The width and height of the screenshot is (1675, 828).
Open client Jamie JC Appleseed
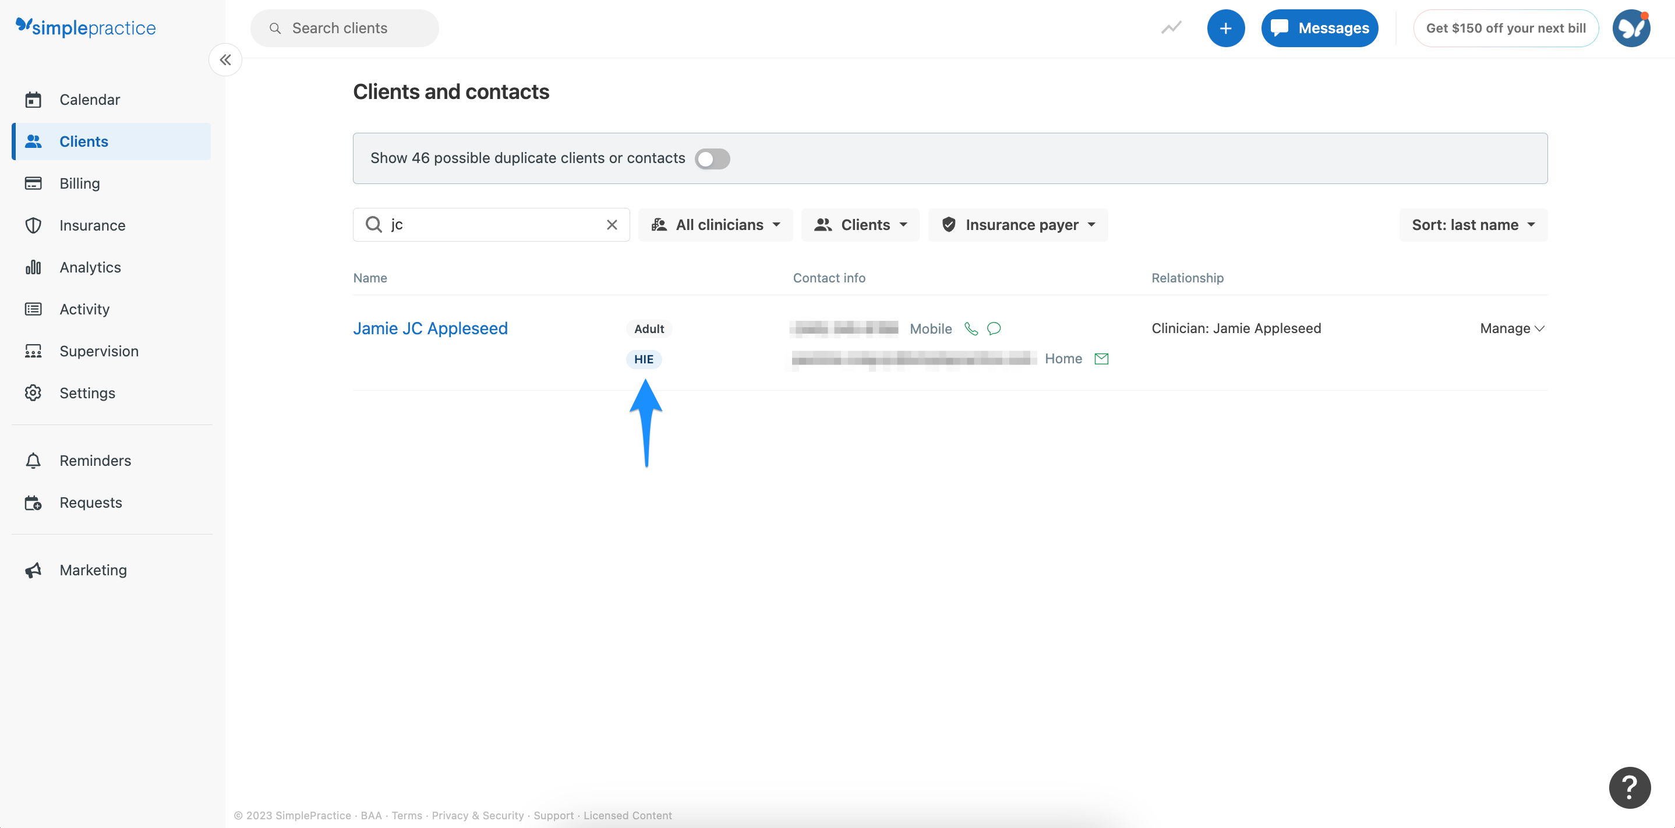click(430, 328)
